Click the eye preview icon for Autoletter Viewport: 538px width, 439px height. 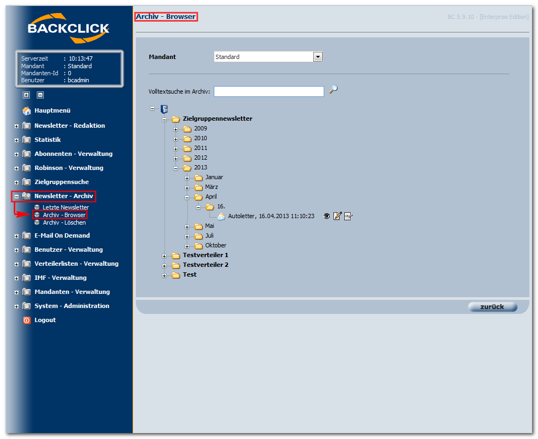tap(327, 216)
